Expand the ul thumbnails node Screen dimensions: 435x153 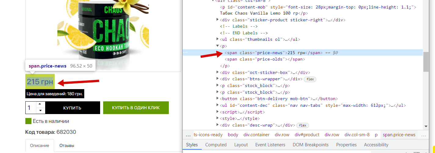218,40
